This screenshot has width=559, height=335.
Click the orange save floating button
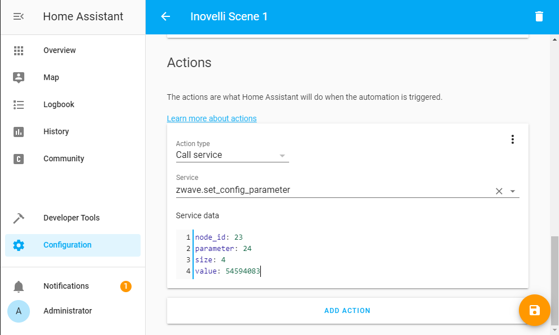coord(534,310)
